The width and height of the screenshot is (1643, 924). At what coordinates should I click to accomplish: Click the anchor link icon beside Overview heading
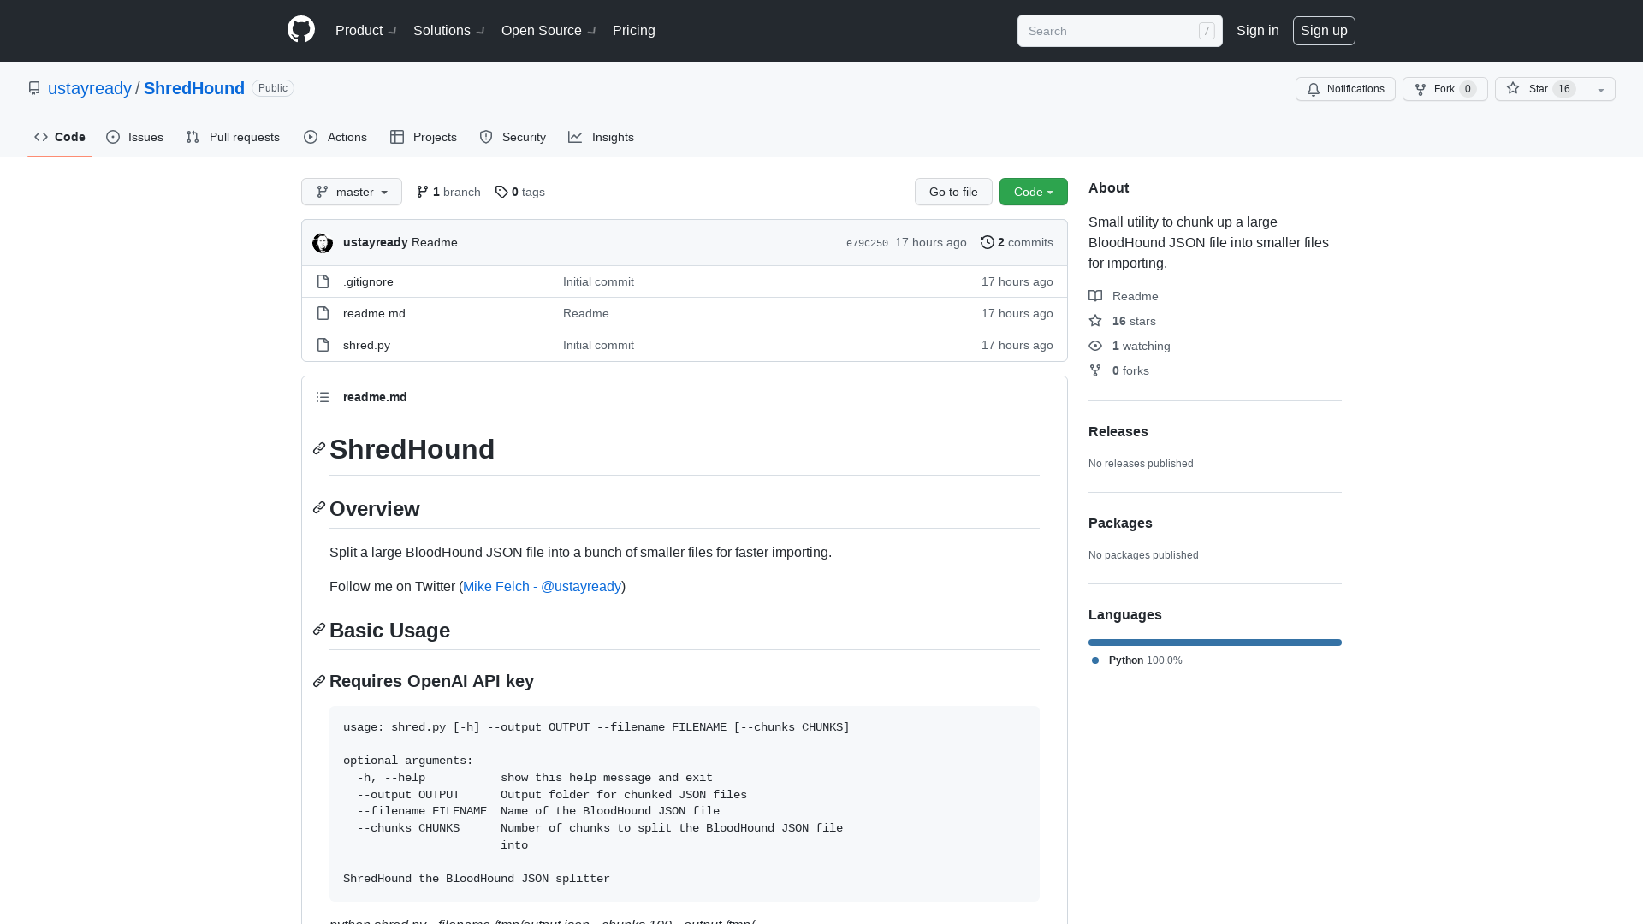(319, 508)
